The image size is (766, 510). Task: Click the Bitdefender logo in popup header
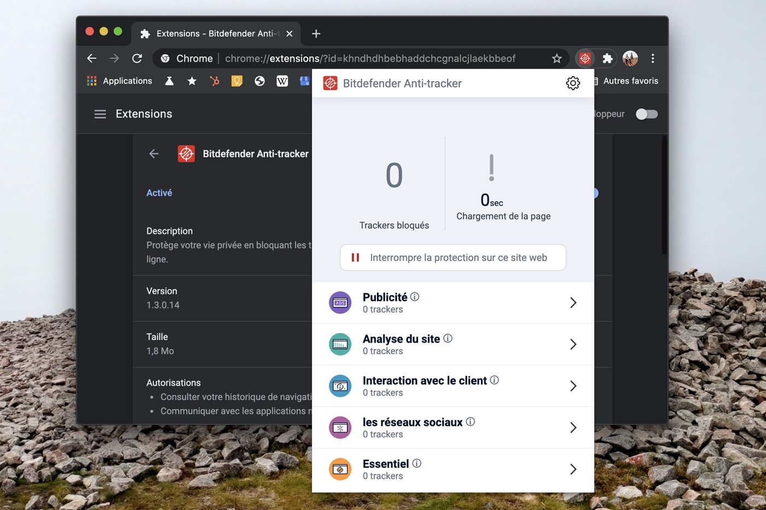330,83
